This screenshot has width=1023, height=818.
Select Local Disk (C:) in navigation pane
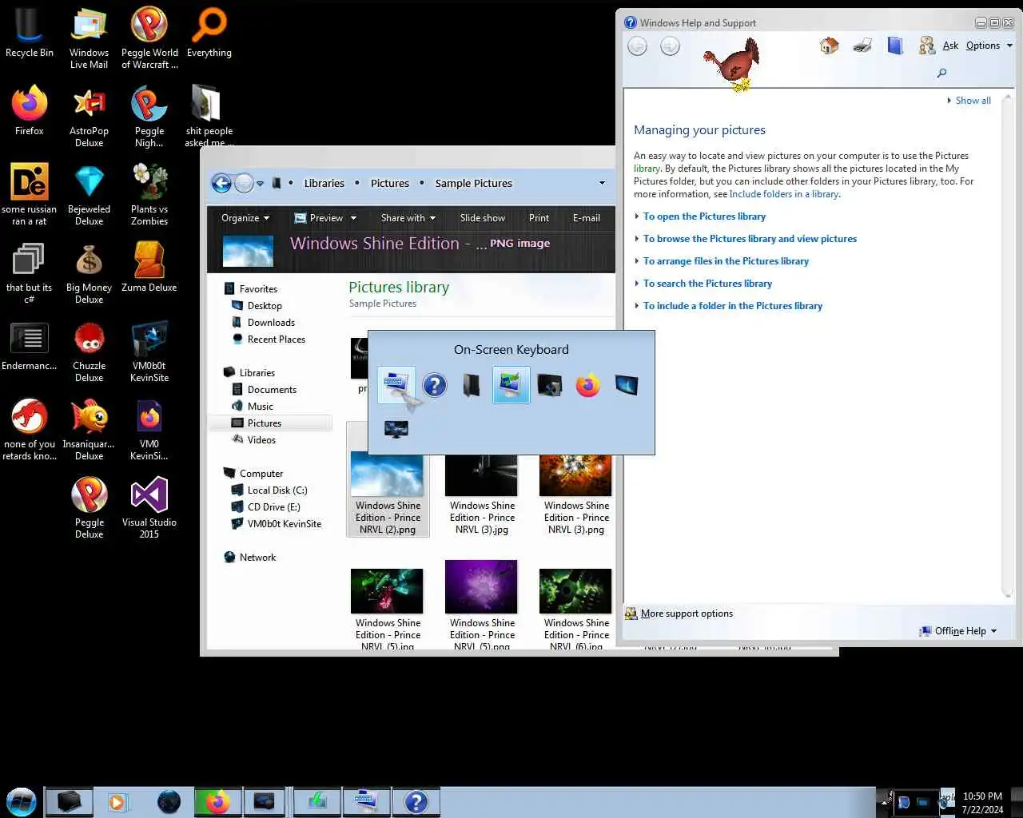[x=277, y=490]
